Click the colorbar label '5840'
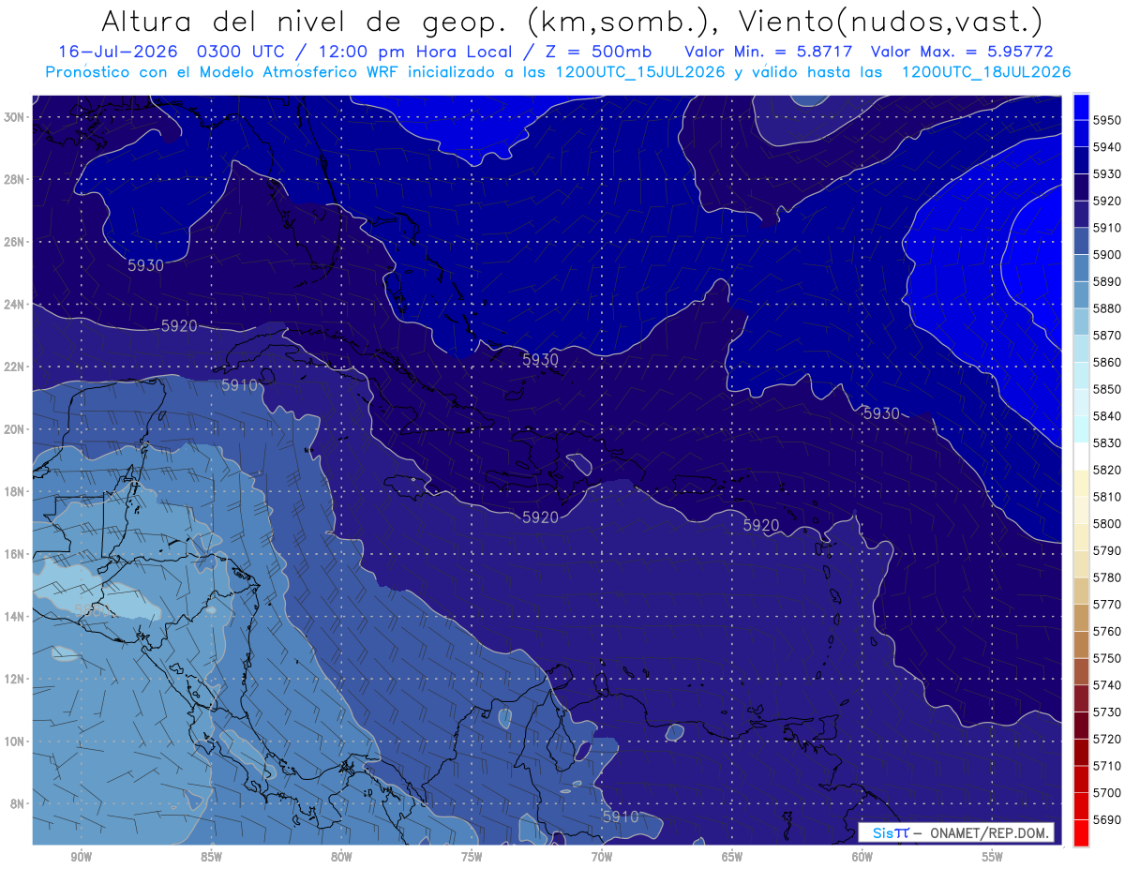1125x869 pixels. click(x=1107, y=416)
